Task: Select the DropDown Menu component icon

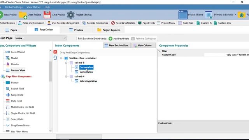Action: (x=8, y=125)
